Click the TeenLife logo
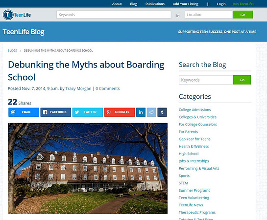This screenshot has height=220, width=267. pyautogui.click(x=17, y=15)
